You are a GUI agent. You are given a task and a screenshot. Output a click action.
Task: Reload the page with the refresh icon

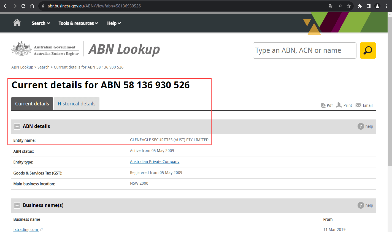[x=23, y=6]
